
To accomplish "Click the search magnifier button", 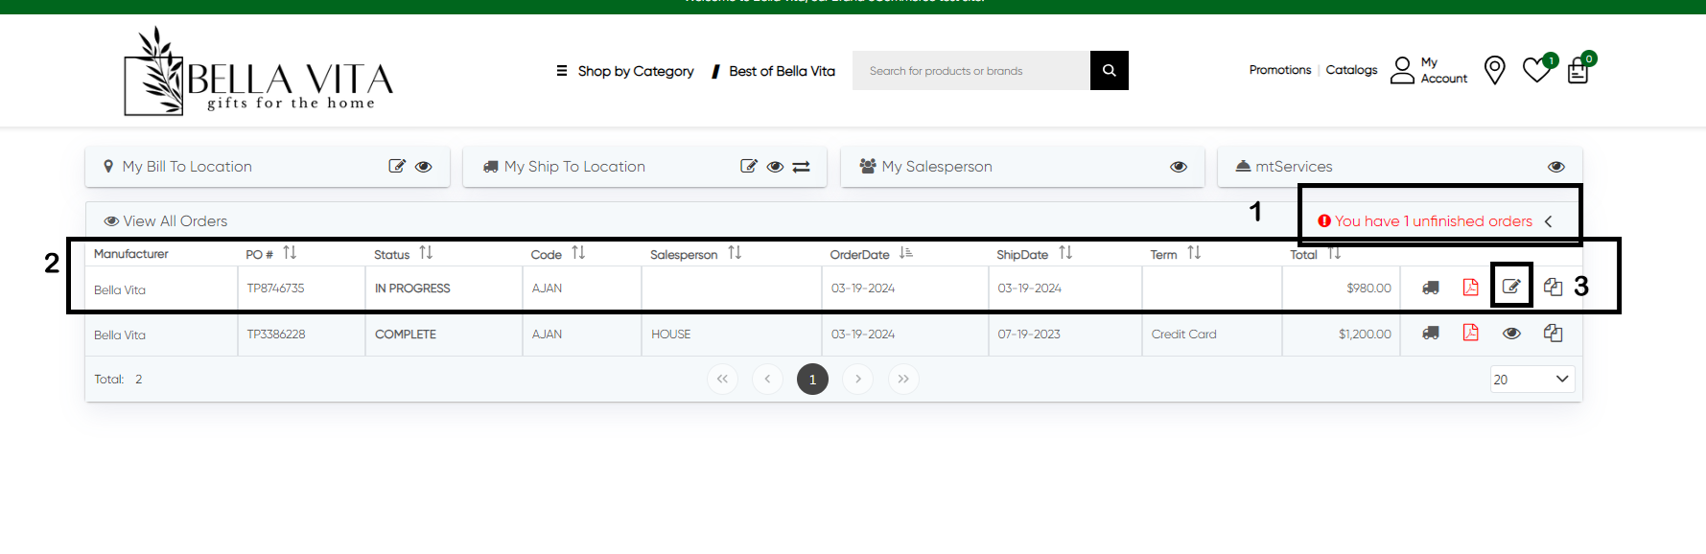I will pyautogui.click(x=1109, y=70).
